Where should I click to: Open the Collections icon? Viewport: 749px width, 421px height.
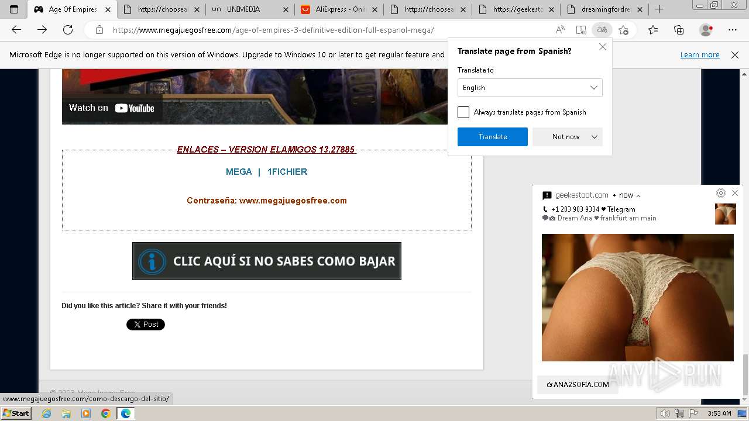click(679, 30)
